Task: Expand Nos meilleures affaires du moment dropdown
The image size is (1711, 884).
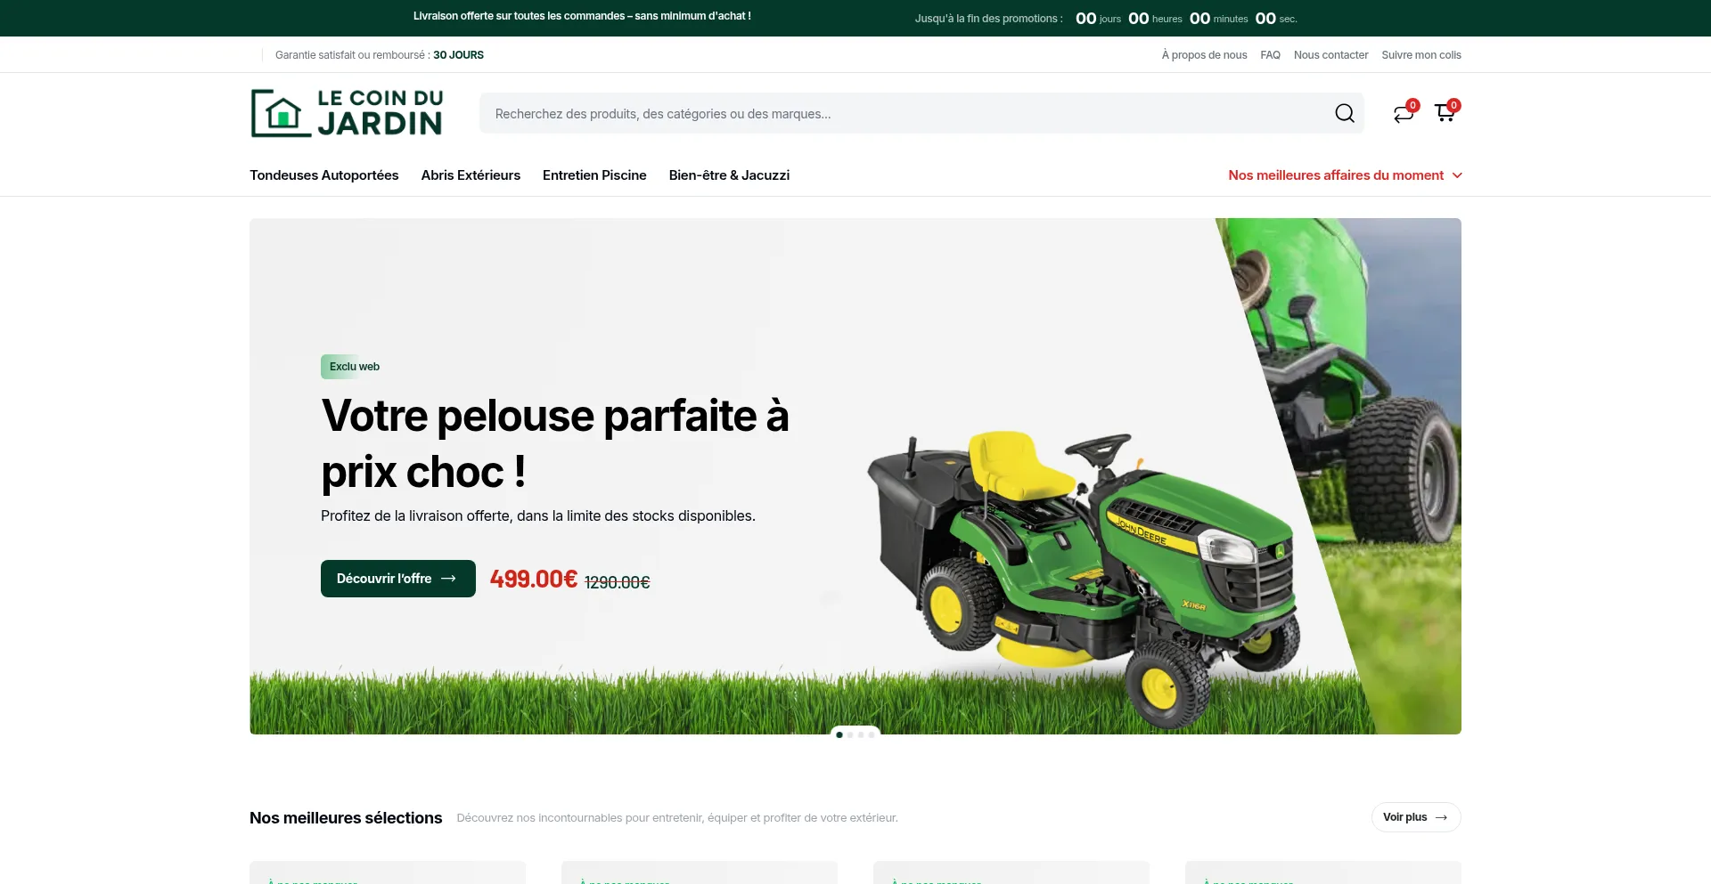Action: [x=1345, y=175]
